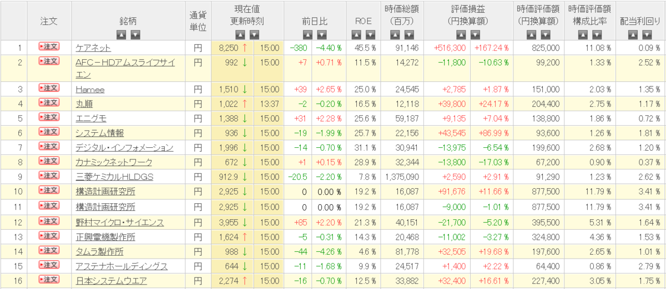Click the 11.08 % composition ratio cell
Screen dimensions: 666x289
pos(589,48)
